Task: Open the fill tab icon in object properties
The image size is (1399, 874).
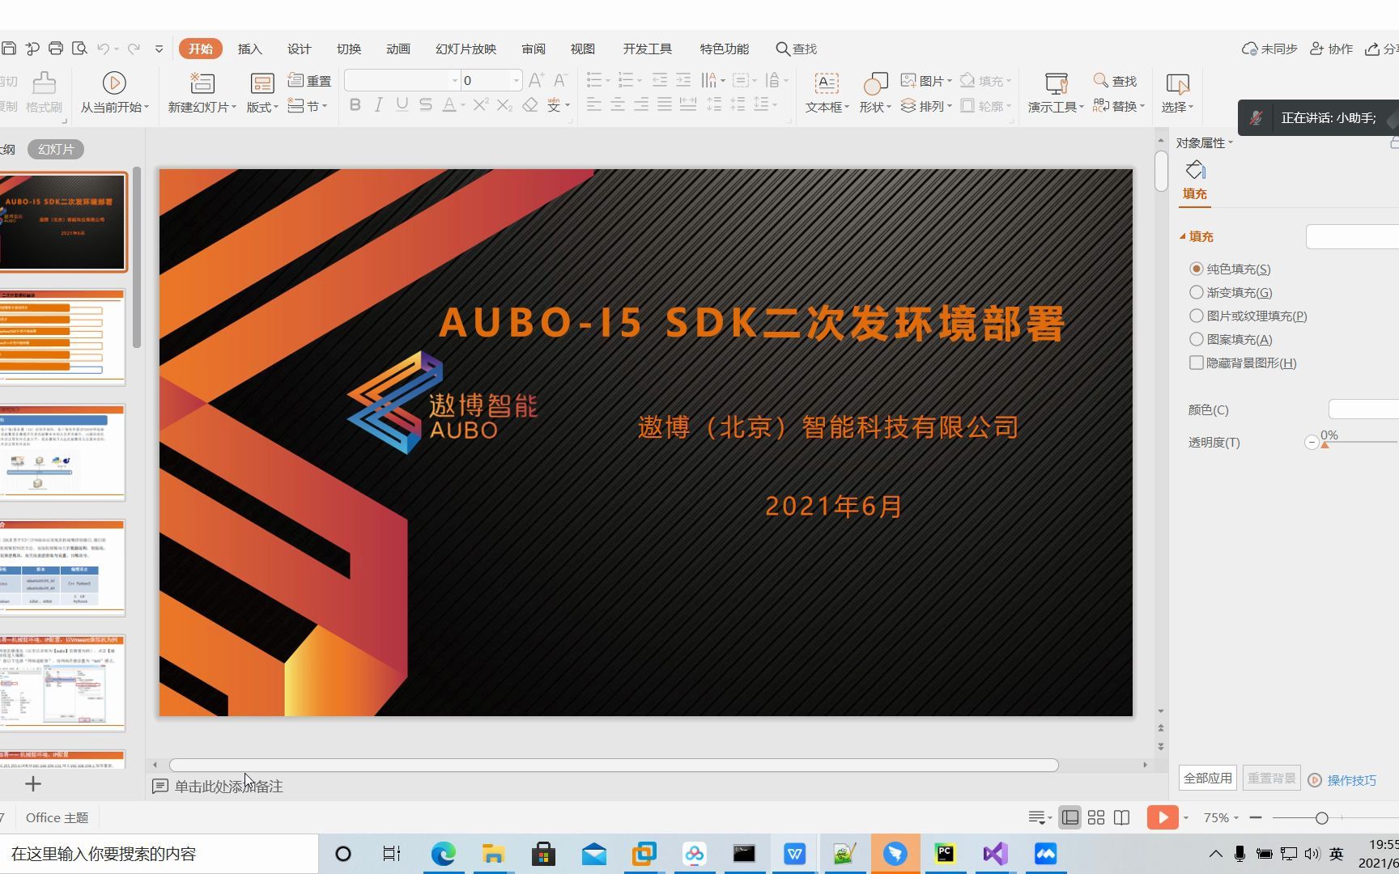Action: click(x=1195, y=171)
